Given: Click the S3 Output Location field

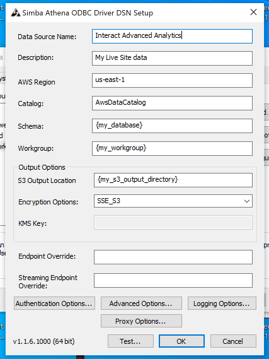Looking at the screenshot, I should (x=173, y=180).
